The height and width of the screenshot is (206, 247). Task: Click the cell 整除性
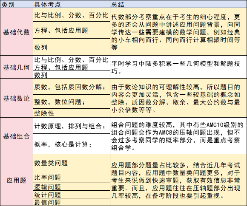click(x=72, y=113)
